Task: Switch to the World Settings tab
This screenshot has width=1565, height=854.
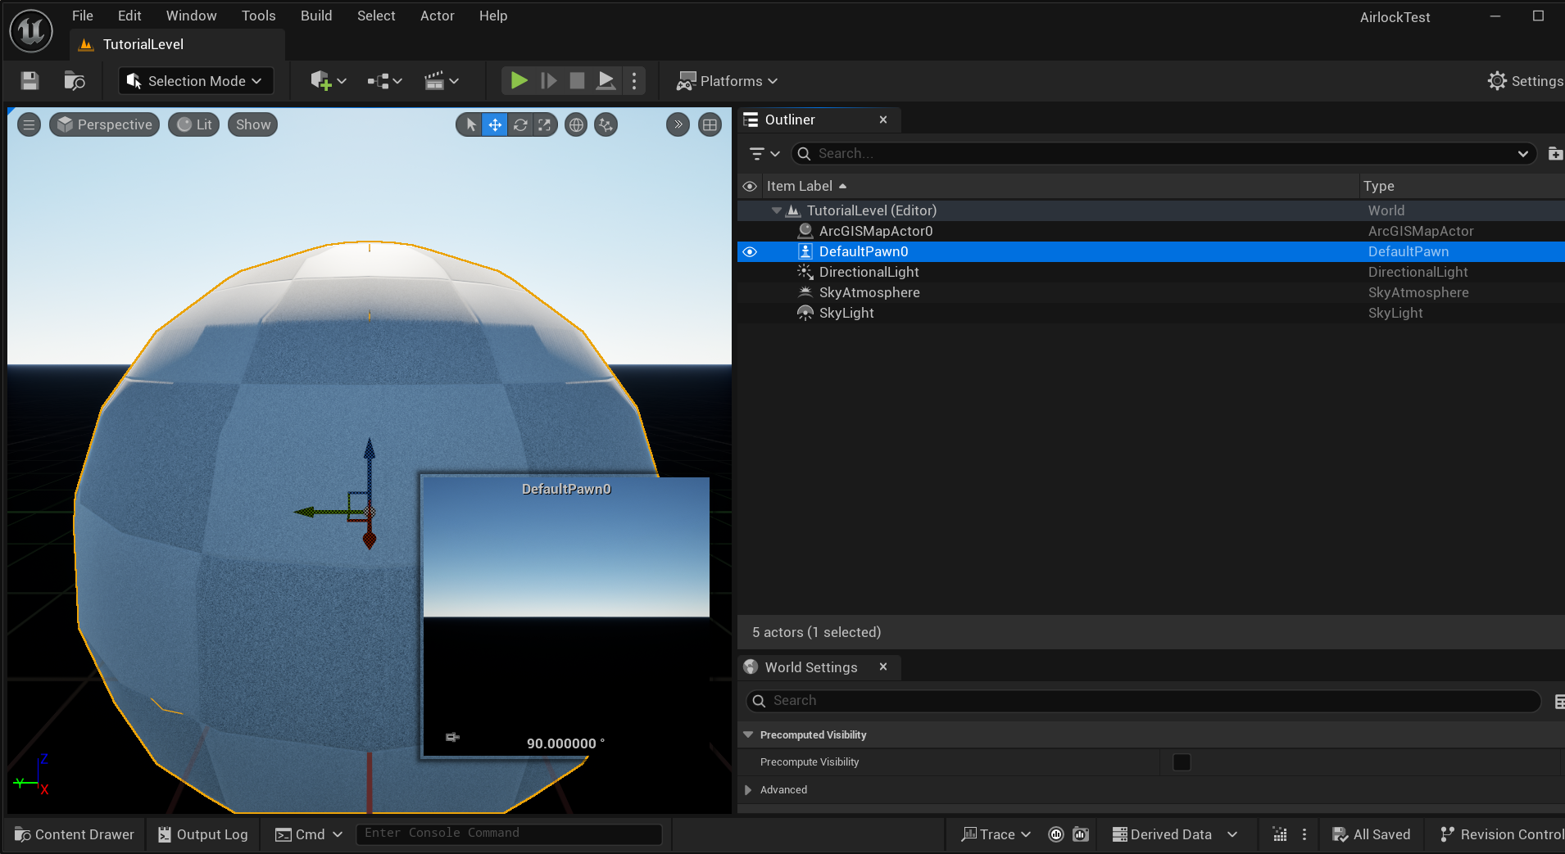Action: [x=810, y=667]
